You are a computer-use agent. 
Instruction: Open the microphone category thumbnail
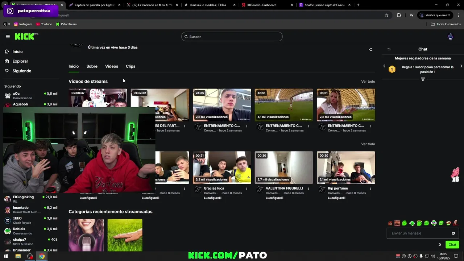click(86, 235)
